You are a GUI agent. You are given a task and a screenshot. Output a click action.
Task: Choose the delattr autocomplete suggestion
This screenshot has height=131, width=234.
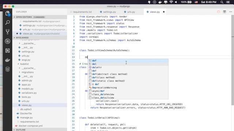coord(128,67)
